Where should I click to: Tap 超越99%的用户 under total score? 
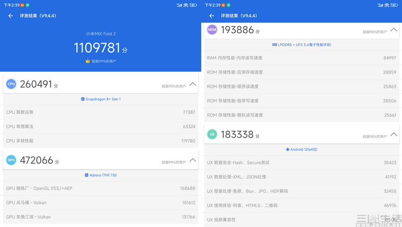(x=104, y=61)
